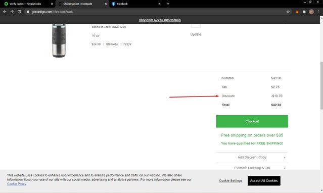Close the Shopping Cart Contigo tab

(x=106, y=4)
